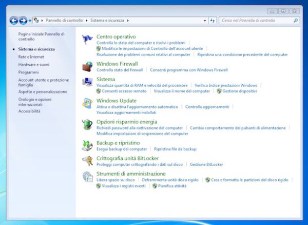Image resolution: width=308 pixels, height=225 pixels.
Task: Click Controlla aggiornamenti link
Action: (207, 107)
